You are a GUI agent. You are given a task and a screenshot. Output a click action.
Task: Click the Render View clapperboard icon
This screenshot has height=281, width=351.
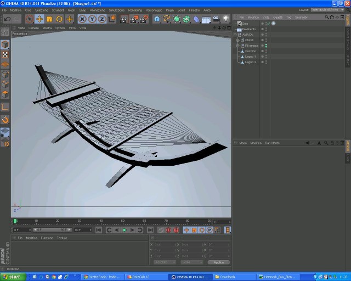click(123, 19)
